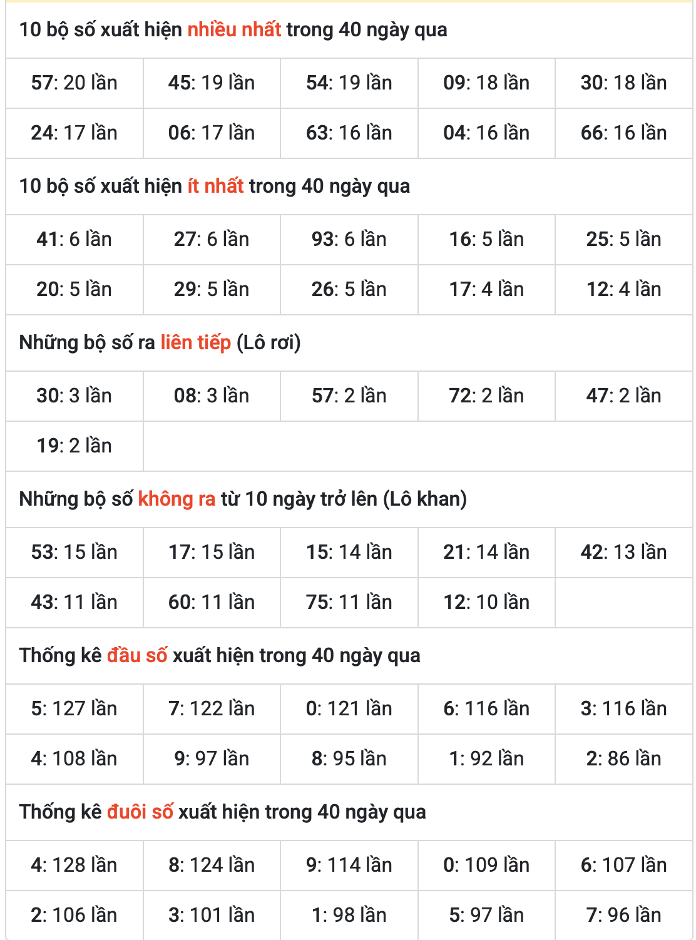Image resolution: width=696 pixels, height=940 pixels.
Task: Click the 'không ra' highlighted heading text
Action: point(177,499)
